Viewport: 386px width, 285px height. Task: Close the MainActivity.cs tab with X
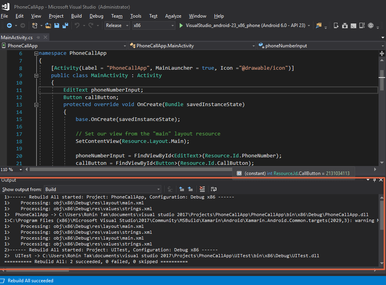(x=45, y=37)
